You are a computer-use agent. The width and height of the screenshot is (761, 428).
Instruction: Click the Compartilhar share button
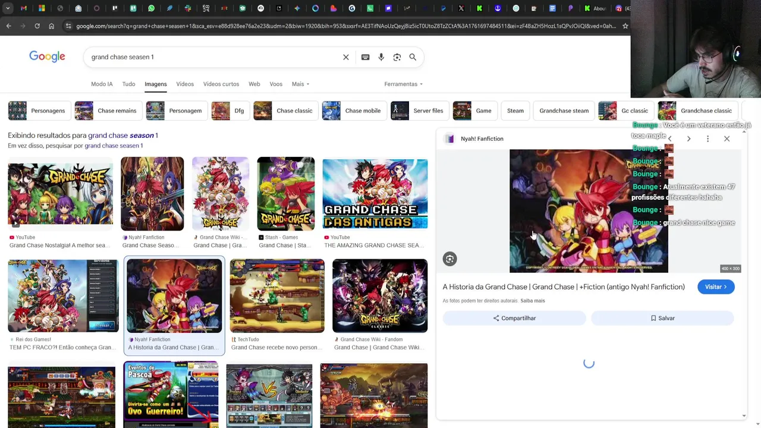[x=514, y=318]
